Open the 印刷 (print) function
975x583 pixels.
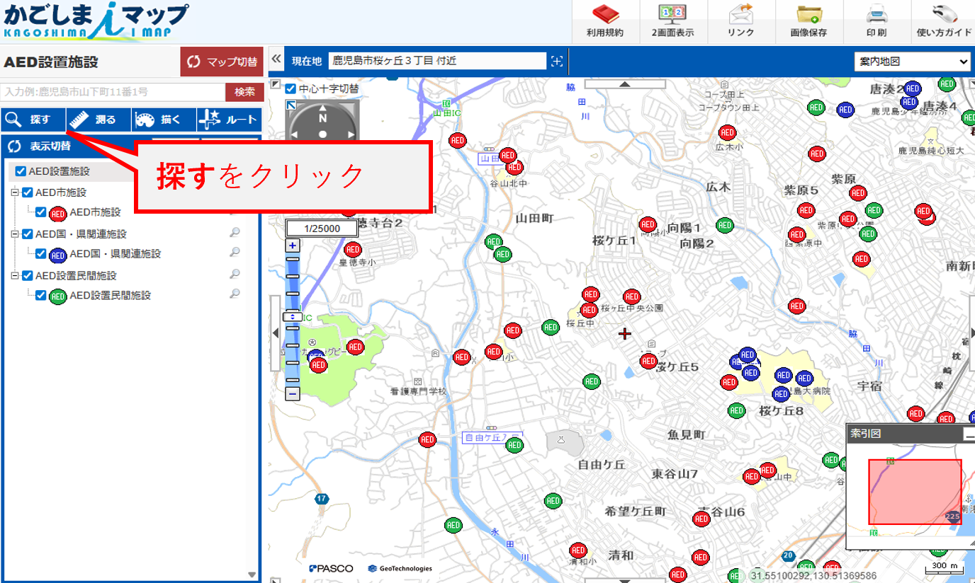(x=877, y=20)
